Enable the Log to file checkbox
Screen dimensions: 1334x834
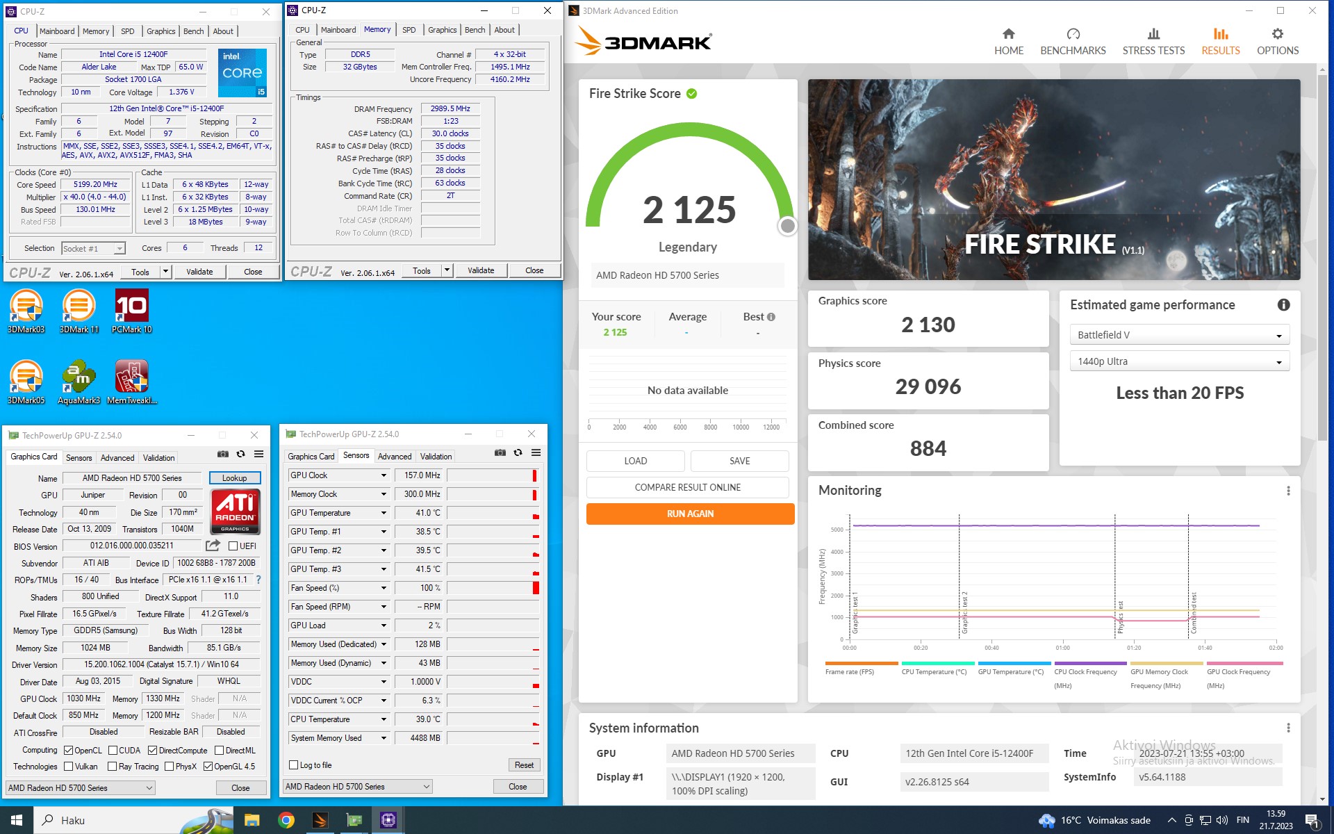point(293,765)
